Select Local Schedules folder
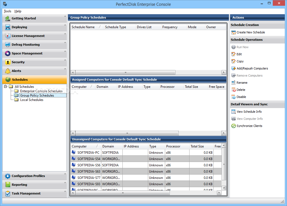The height and width of the screenshot is (206, 287). 32,100
